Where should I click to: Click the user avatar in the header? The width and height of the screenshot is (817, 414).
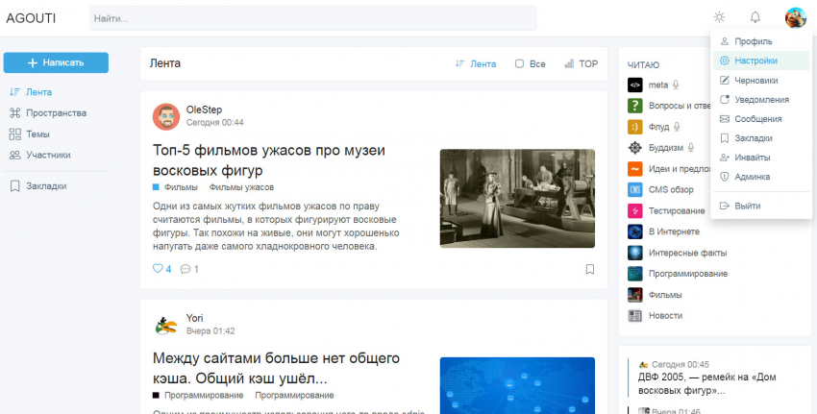tap(796, 17)
